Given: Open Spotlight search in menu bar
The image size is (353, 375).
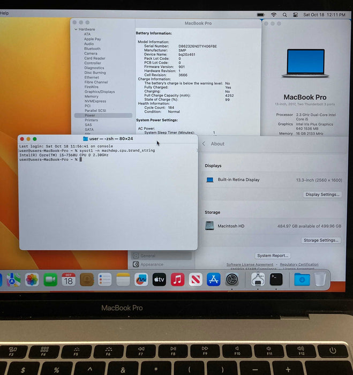Looking at the screenshot, I should click(284, 14).
